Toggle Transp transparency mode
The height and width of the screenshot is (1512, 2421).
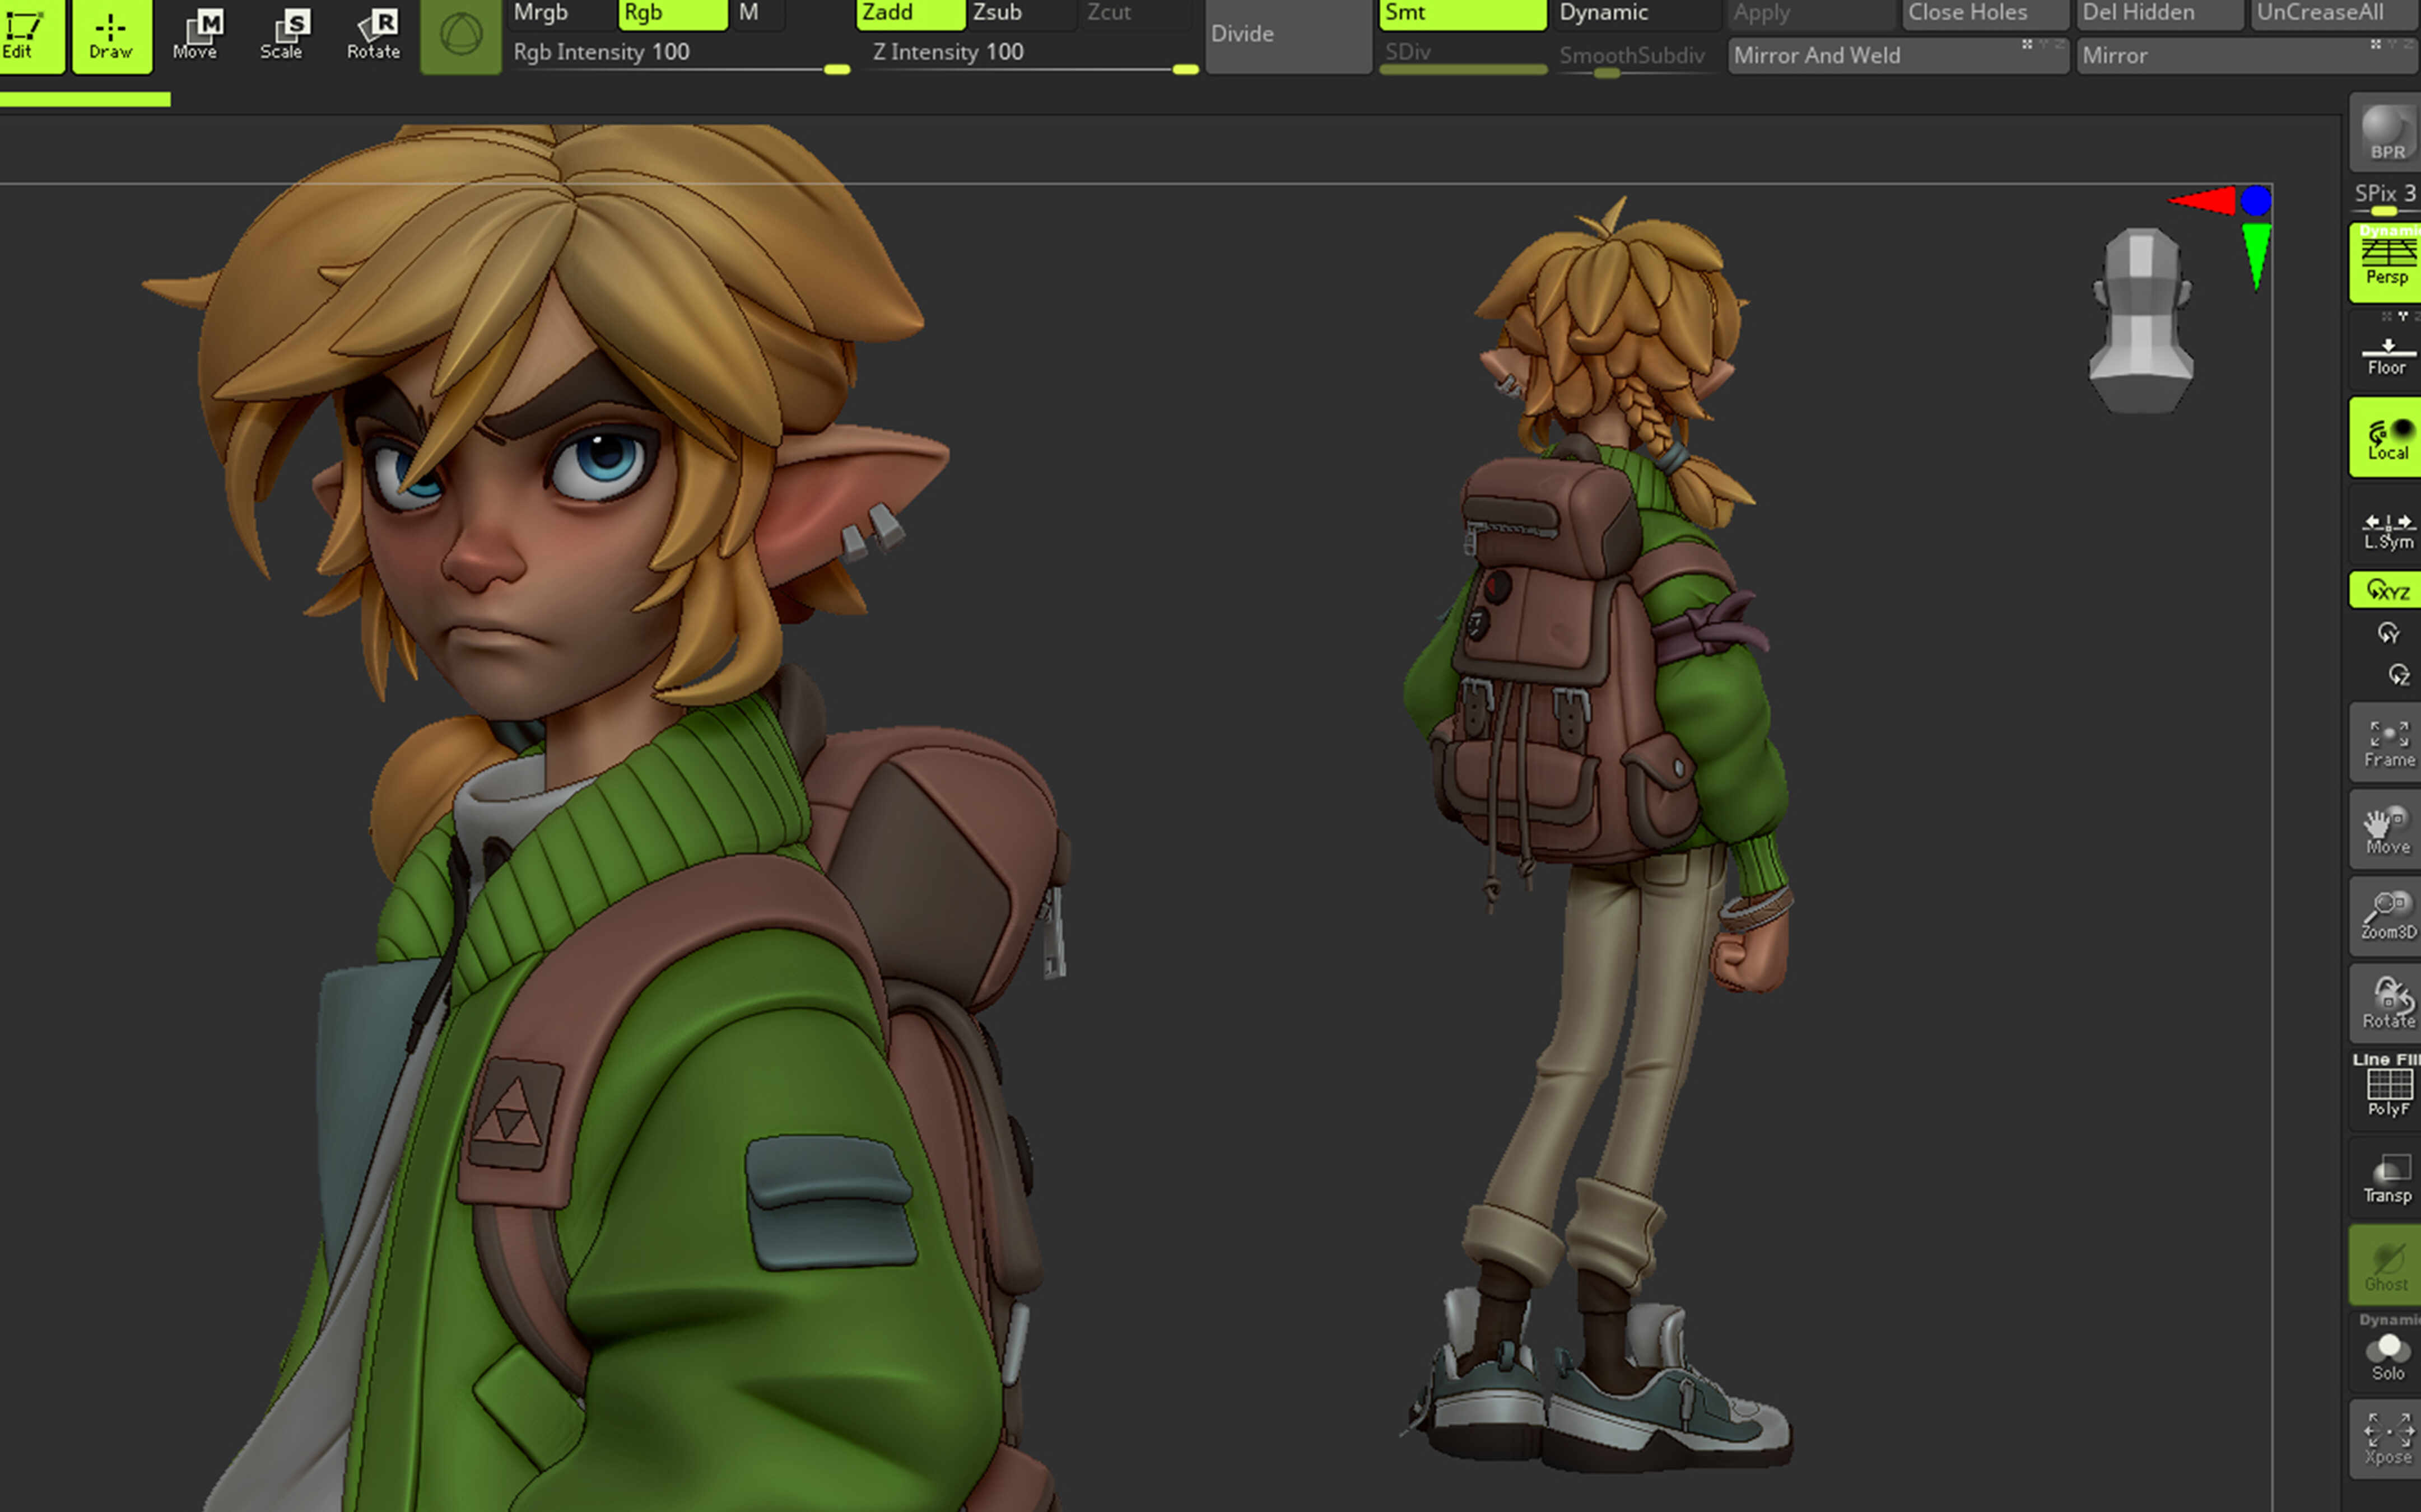tap(2386, 1177)
